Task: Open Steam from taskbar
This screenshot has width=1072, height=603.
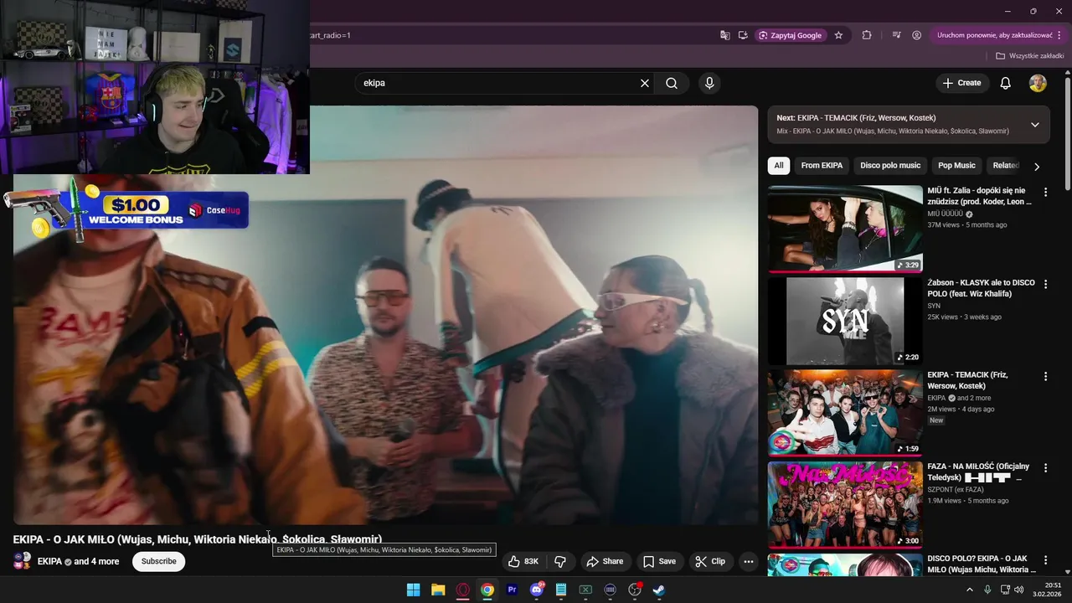Action: click(660, 590)
